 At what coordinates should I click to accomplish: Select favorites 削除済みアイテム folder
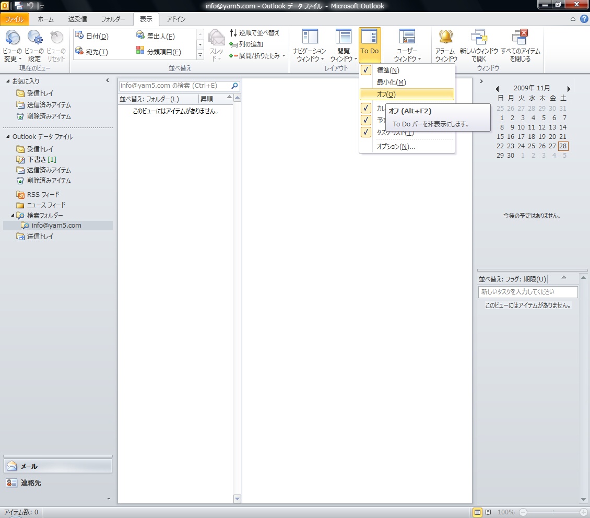coord(44,116)
